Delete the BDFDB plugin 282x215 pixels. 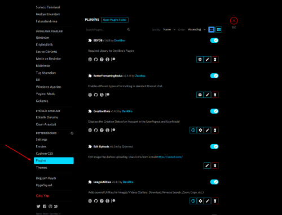[x=215, y=60]
